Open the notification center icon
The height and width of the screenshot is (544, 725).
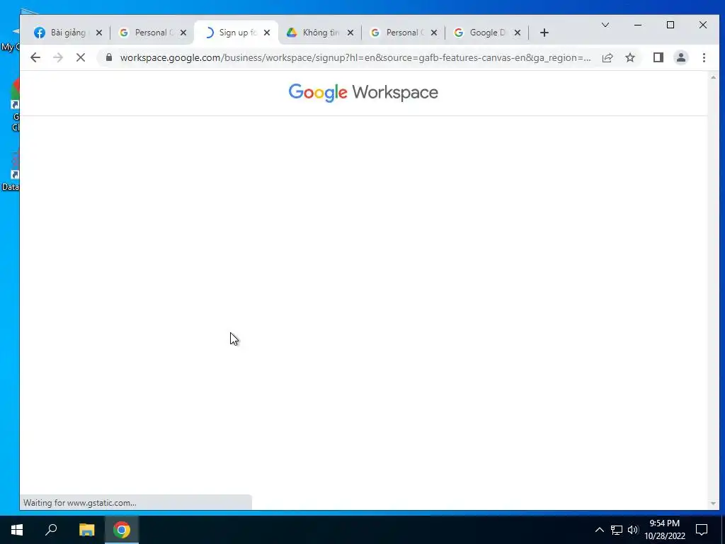[x=702, y=530]
